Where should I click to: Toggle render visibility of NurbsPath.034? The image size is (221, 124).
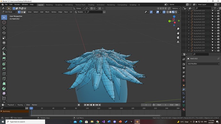click(x=218, y=39)
